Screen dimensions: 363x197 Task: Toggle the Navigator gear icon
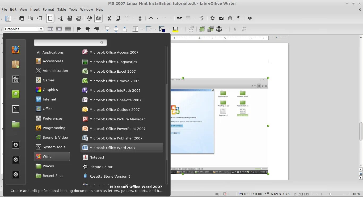[213, 18]
